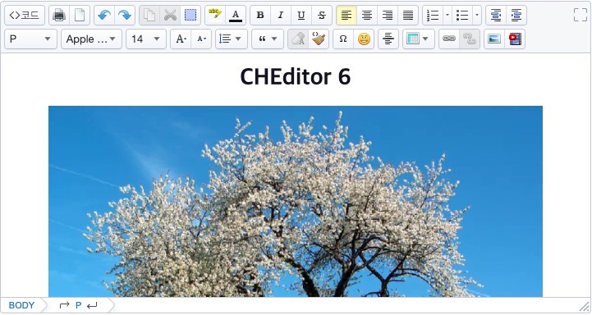
Task: Click the arrow before P in breadcrumb
Action: click(65, 305)
